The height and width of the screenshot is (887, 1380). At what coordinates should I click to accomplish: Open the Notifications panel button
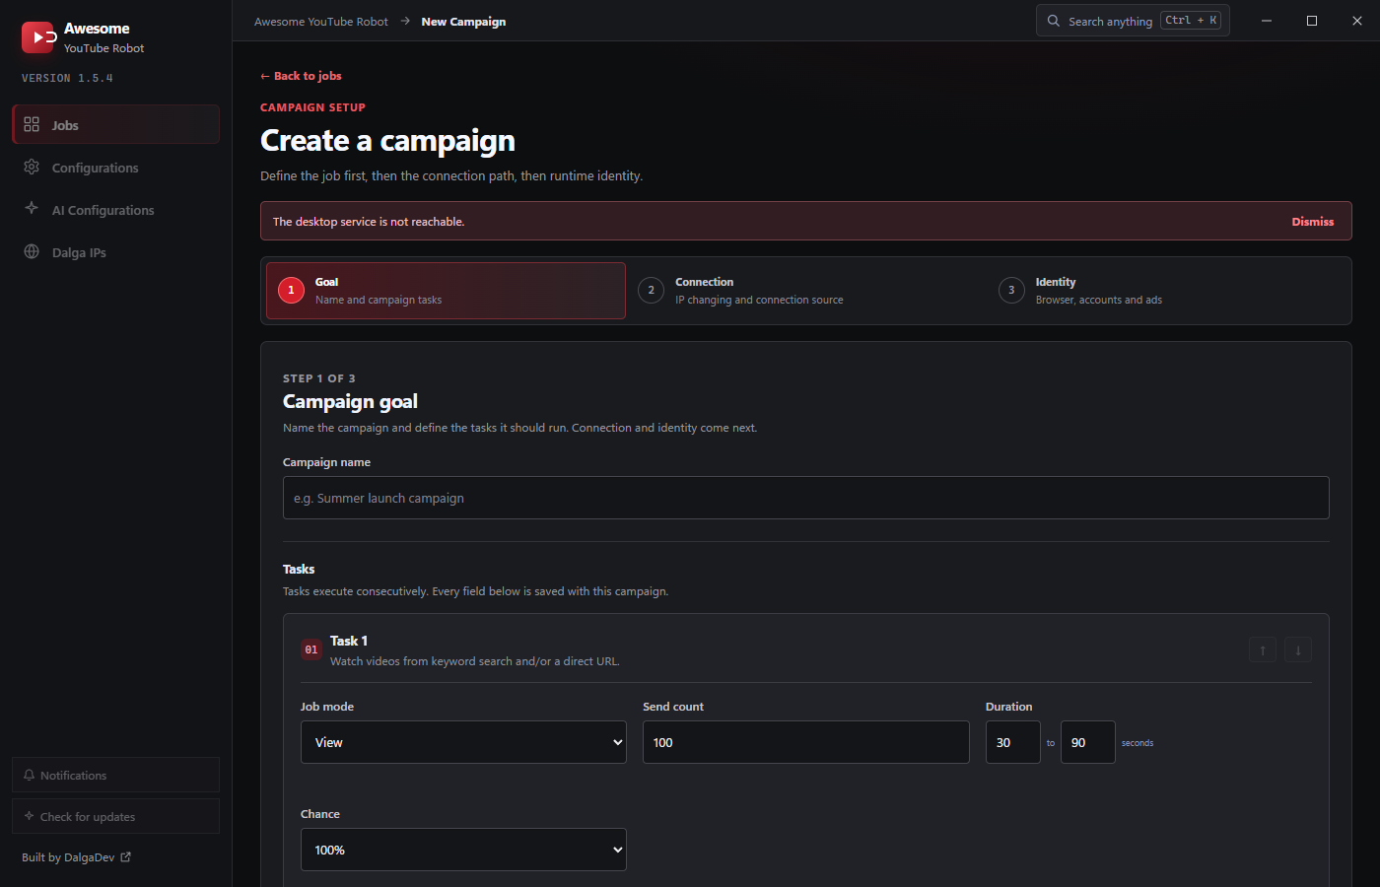coord(115,775)
